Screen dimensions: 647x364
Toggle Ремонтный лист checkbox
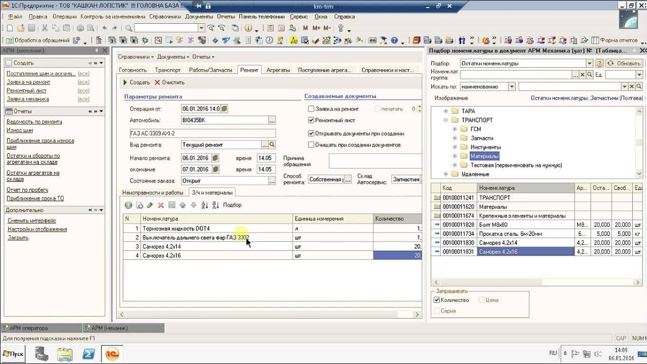click(311, 120)
